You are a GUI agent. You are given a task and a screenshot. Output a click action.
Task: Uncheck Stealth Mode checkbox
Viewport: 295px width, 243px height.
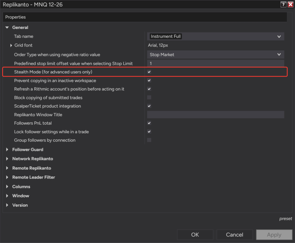pos(149,72)
